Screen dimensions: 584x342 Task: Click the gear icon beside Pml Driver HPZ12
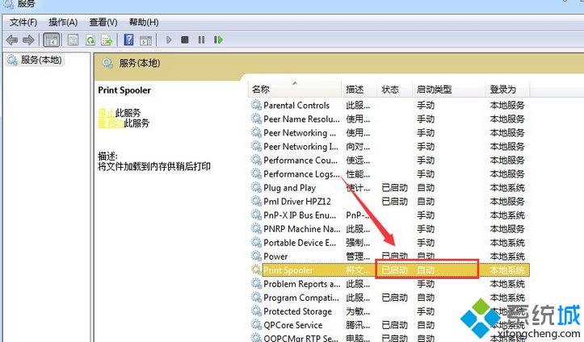point(256,202)
